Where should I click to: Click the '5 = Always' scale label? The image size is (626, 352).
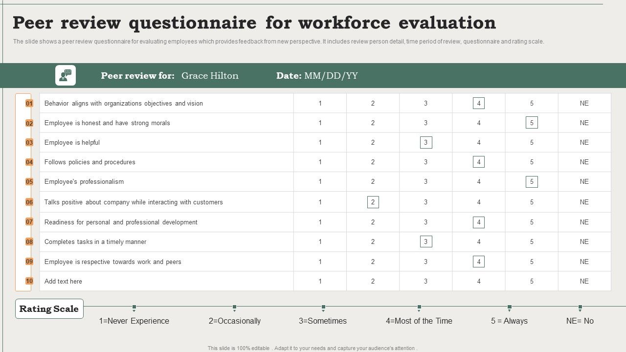click(x=510, y=321)
